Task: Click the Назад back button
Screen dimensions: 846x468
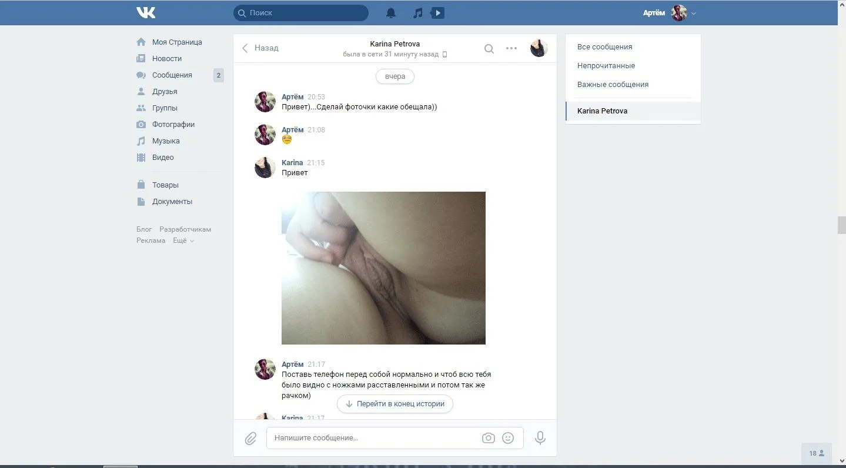Action: [260, 48]
